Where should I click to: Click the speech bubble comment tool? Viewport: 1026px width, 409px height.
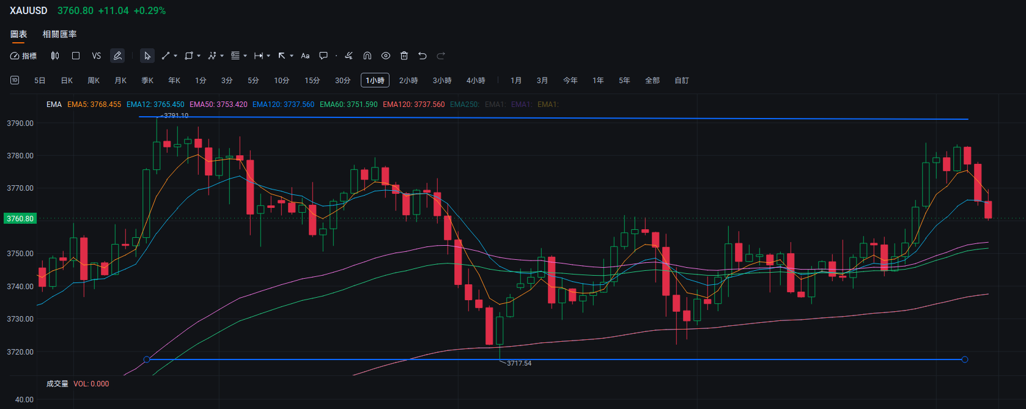pos(323,56)
